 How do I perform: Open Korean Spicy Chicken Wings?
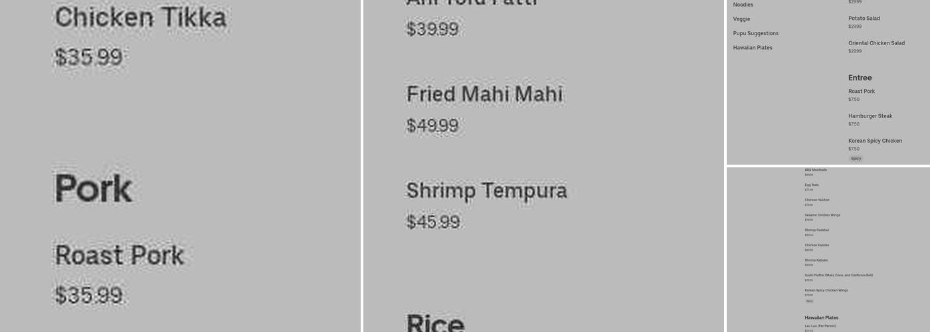826,290
